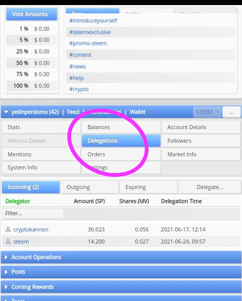
Task: Click the 25 % vote amount row
Action: tap(32, 51)
